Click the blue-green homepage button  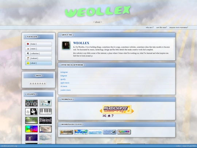(81, 132)
